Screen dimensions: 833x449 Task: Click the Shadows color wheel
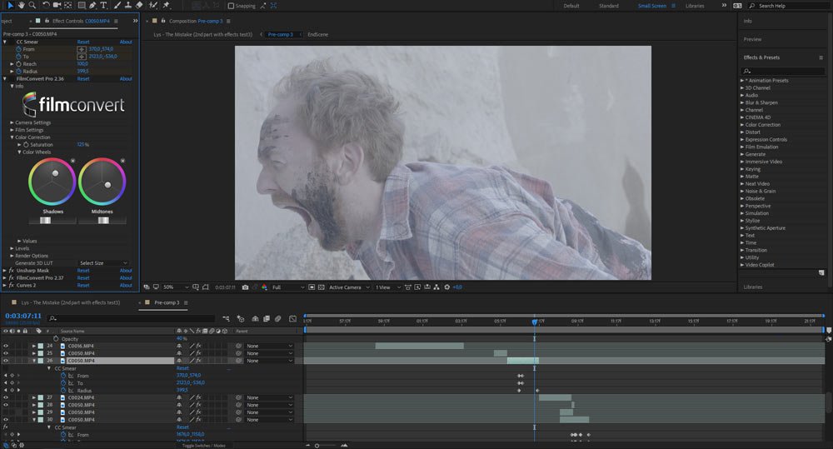(52, 182)
